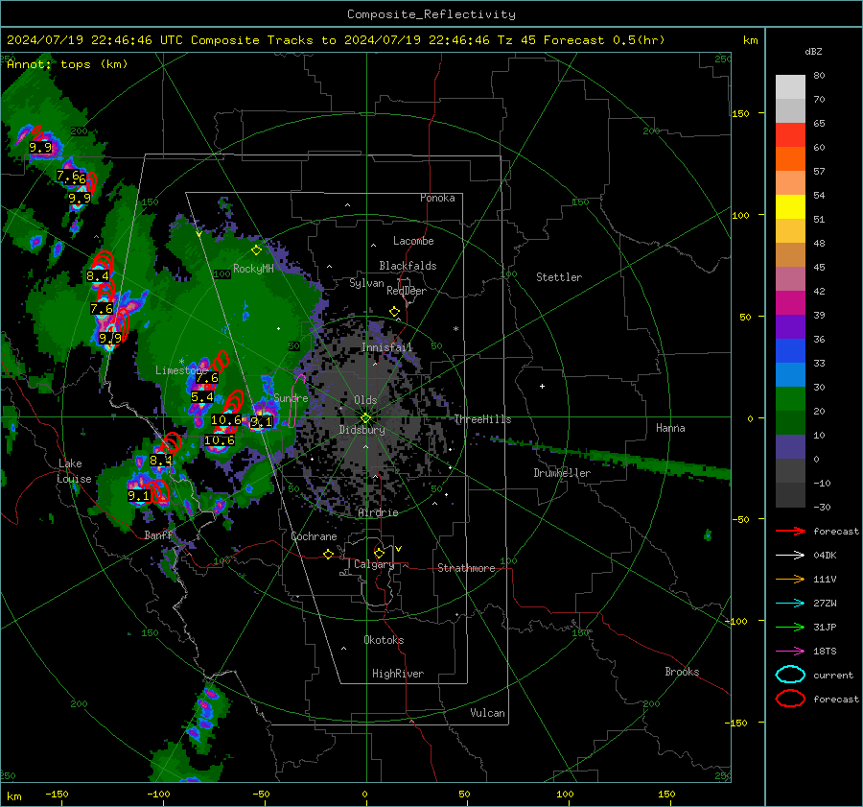863x807 pixels.
Task: Click the red forecast ellipse legend icon
Action: (790, 699)
